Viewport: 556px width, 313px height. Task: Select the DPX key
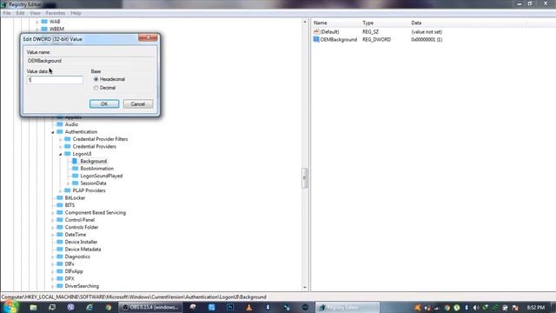click(69, 279)
